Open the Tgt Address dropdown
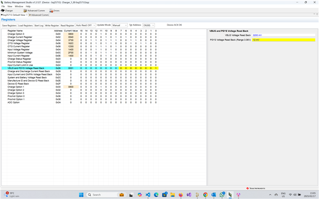 (x=149, y=25)
